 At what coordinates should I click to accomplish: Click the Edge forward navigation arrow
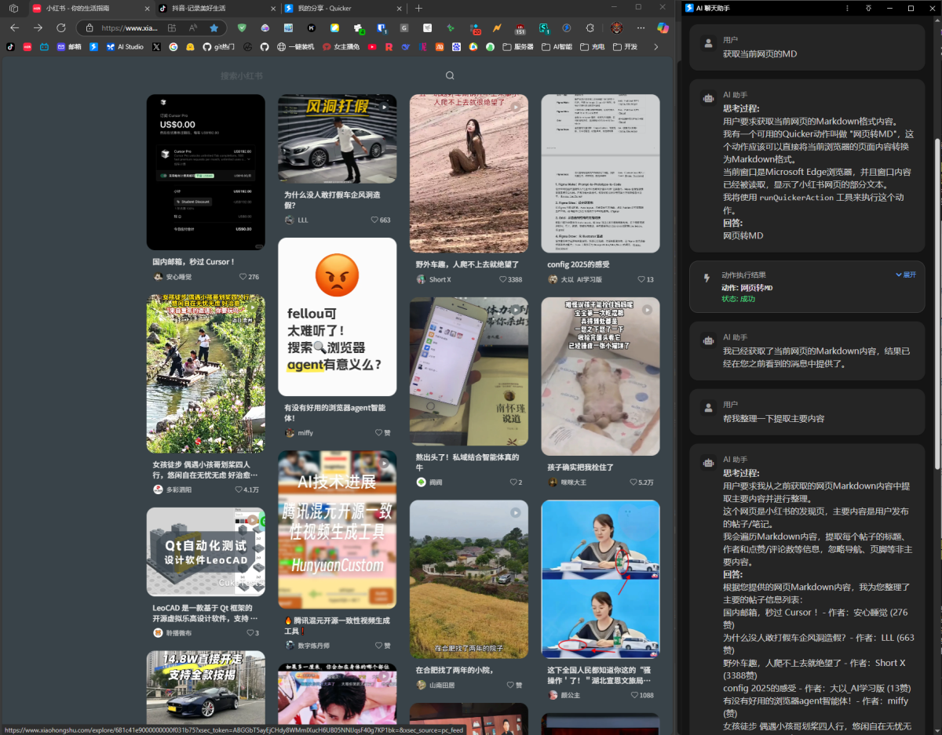click(38, 27)
